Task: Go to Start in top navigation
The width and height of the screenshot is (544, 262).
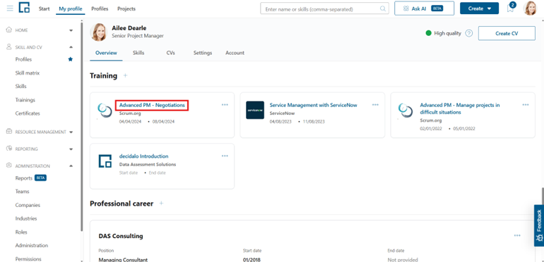Action: coord(44,8)
